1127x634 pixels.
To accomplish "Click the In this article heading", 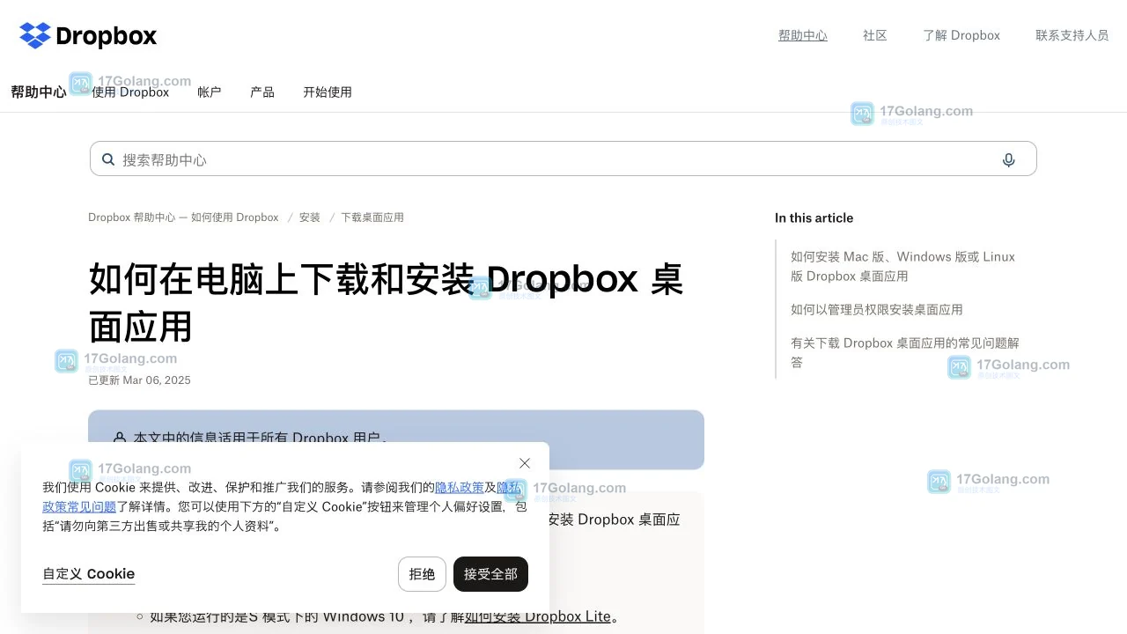I will point(814,217).
